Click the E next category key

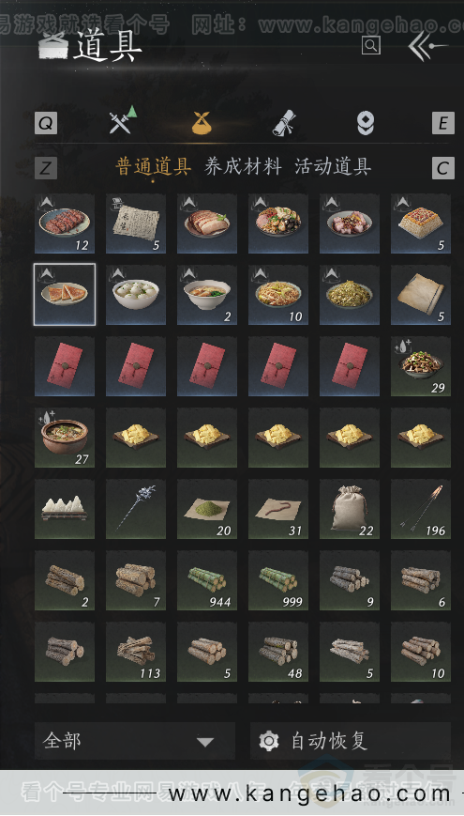[x=443, y=123]
